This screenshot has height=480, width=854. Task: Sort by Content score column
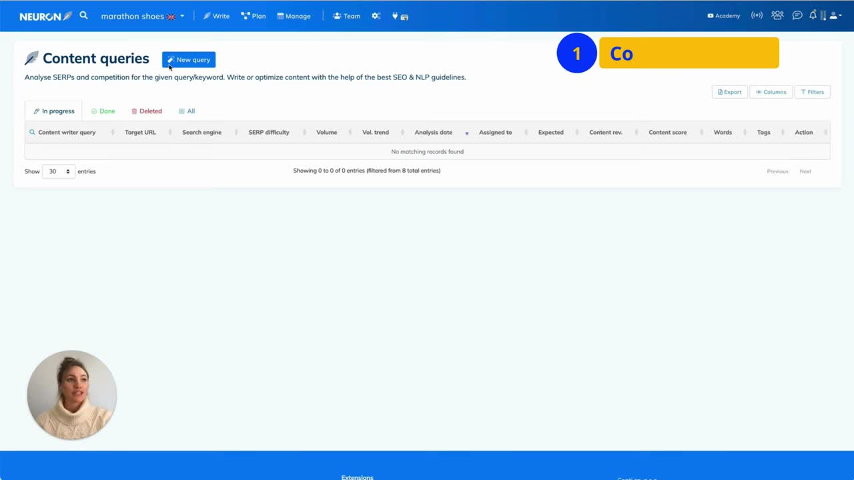click(673, 132)
